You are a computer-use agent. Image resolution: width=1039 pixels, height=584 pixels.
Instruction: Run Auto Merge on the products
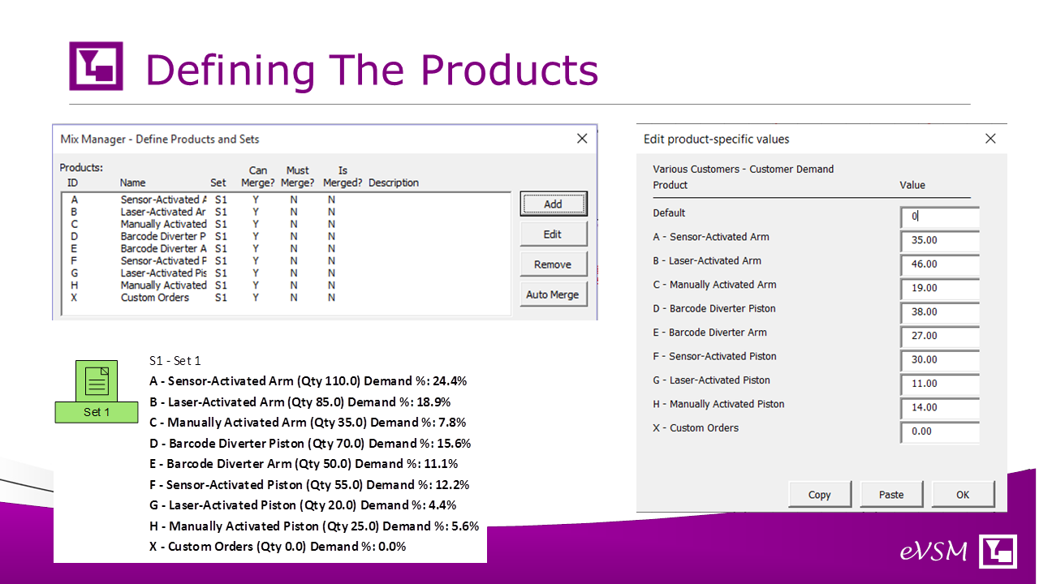552,294
